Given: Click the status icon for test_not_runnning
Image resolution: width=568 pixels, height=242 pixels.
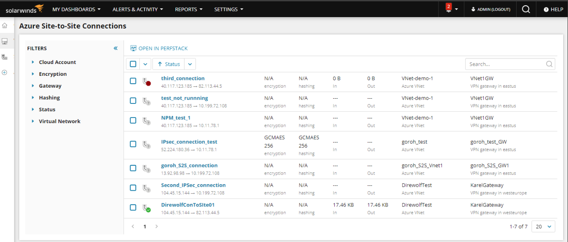Looking at the screenshot, I should [x=147, y=101].
